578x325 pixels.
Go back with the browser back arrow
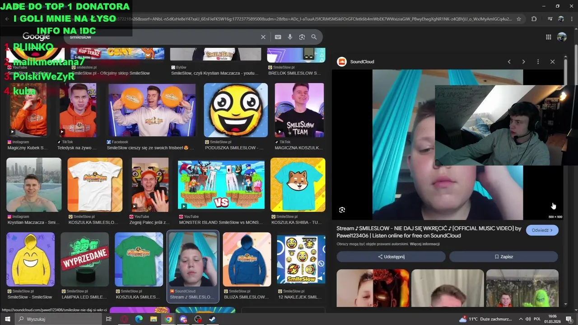7,19
